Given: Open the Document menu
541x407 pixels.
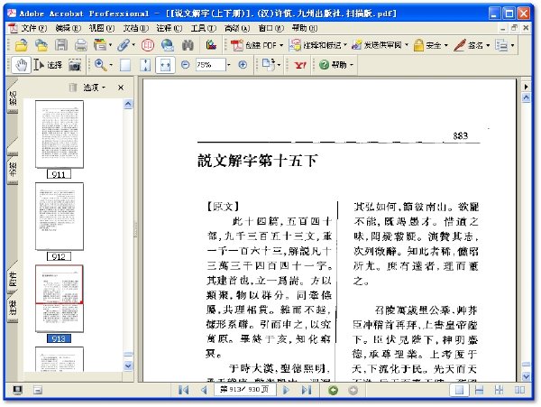Looking at the screenshot, I should click(135, 28).
